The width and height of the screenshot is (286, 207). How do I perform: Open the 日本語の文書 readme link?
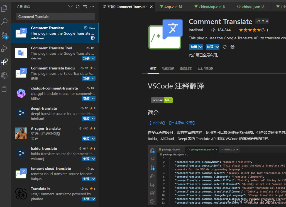coord(182,123)
